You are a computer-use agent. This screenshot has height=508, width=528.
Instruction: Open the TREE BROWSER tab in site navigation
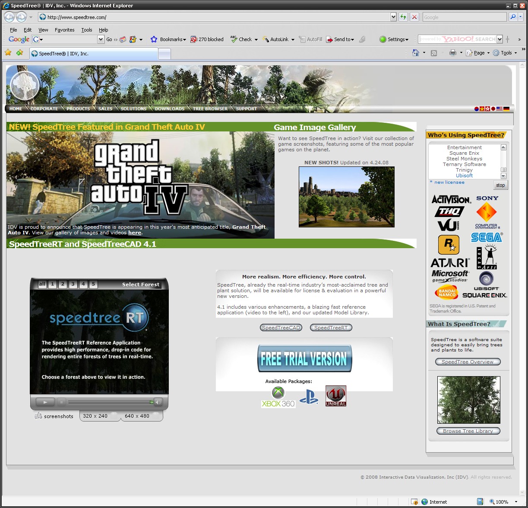click(x=210, y=109)
